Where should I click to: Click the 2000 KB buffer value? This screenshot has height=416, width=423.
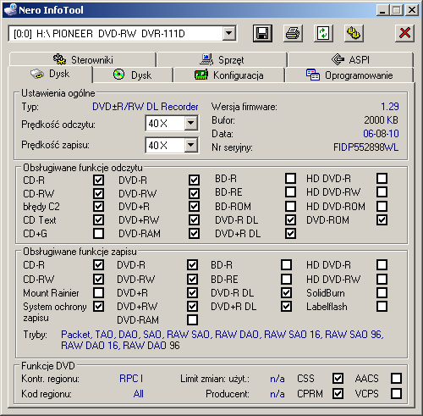tap(381, 120)
